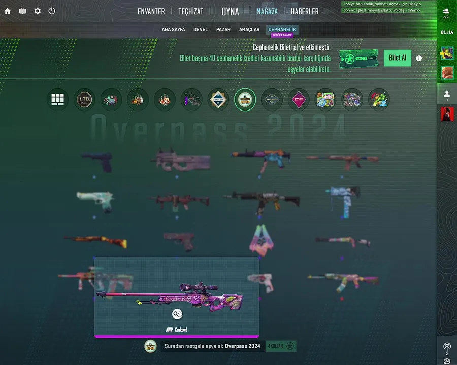The height and width of the screenshot is (365, 457).
Task: Open the HABERLER menu
Action: click(x=305, y=11)
